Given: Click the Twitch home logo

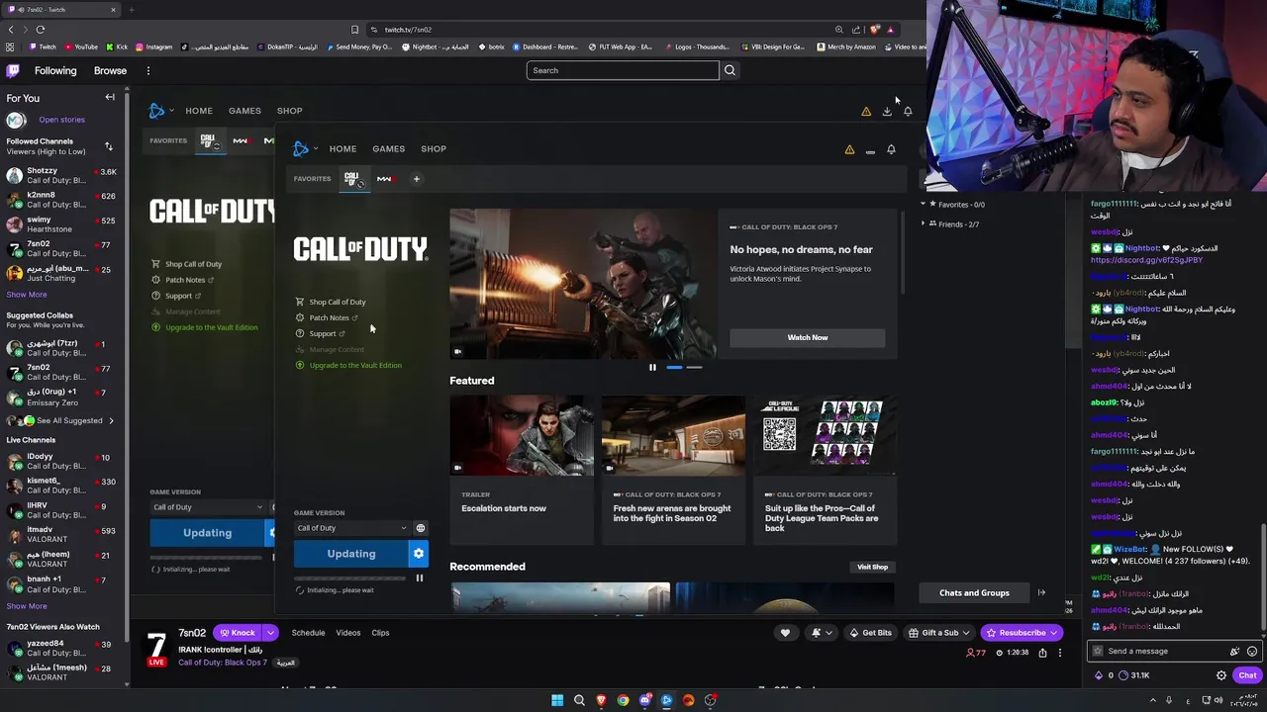Looking at the screenshot, I should point(13,71).
